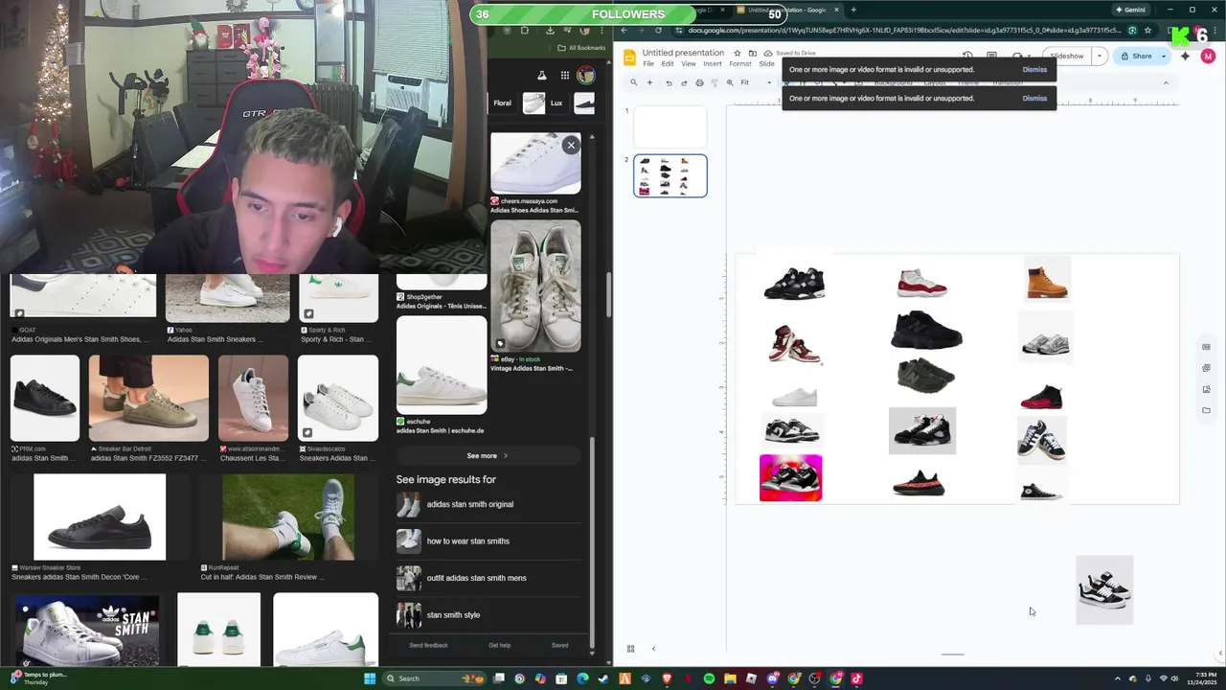Collapse the Slides toolbar with chevron
Image resolution: width=1226 pixels, height=690 pixels.
pyautogui.click(x=1166, y=82)
